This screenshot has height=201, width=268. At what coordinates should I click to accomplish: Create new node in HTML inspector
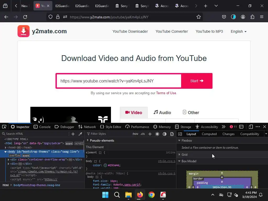click(x=73, y=134)
